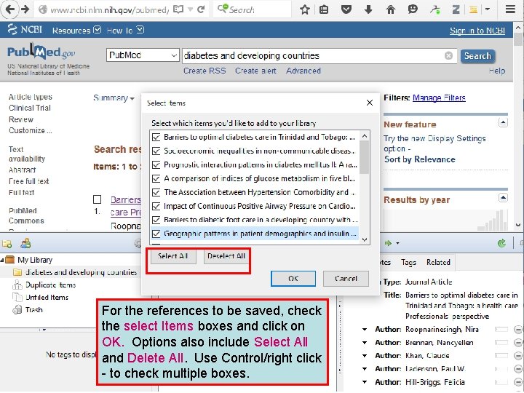Screen dimensions: 524x393
Task: Open the Trash in Zotero library
Action: pos(33,310)
